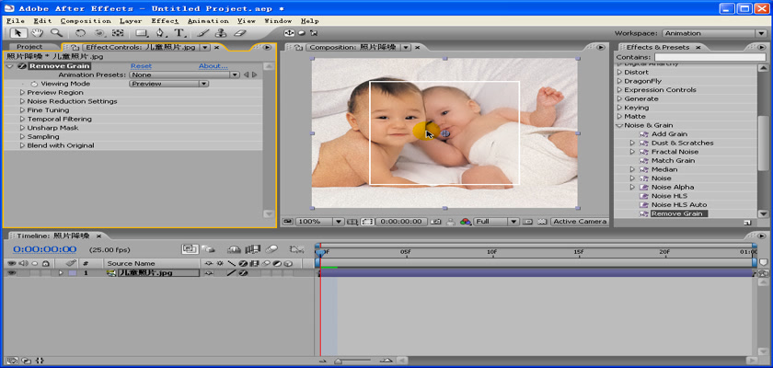Enable the Live Update timeline icon
The height and width of the screenshot is (368, 773).
tap(190, 249)
